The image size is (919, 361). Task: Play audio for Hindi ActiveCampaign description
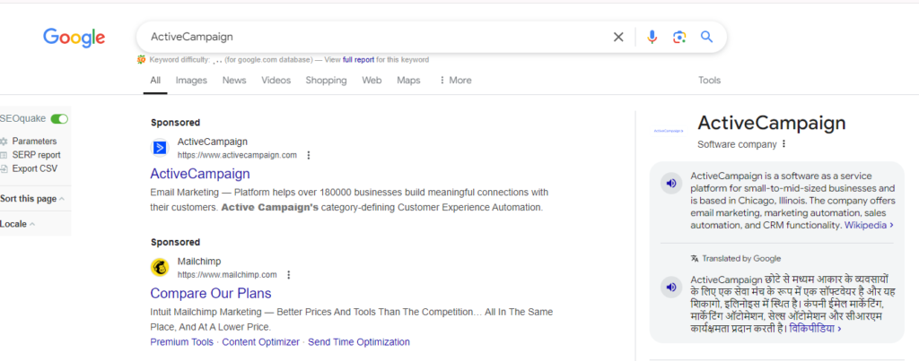[x=671, y=288]
